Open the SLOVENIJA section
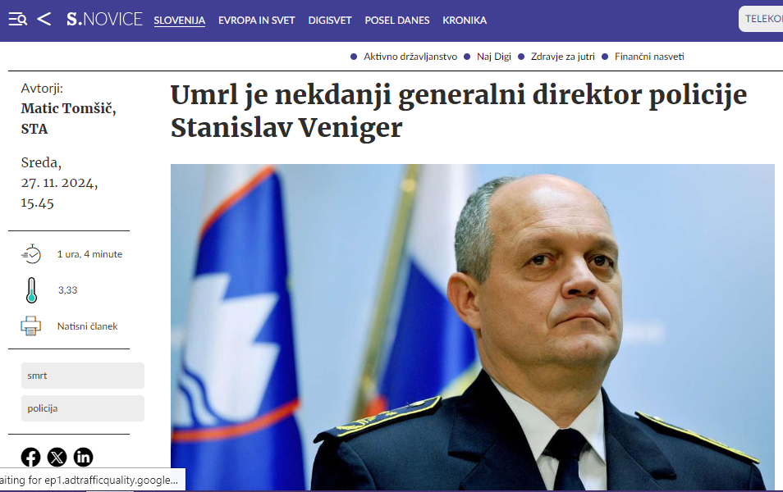 point(179,20)
